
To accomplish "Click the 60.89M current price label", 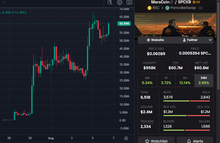I will point(124,23).
